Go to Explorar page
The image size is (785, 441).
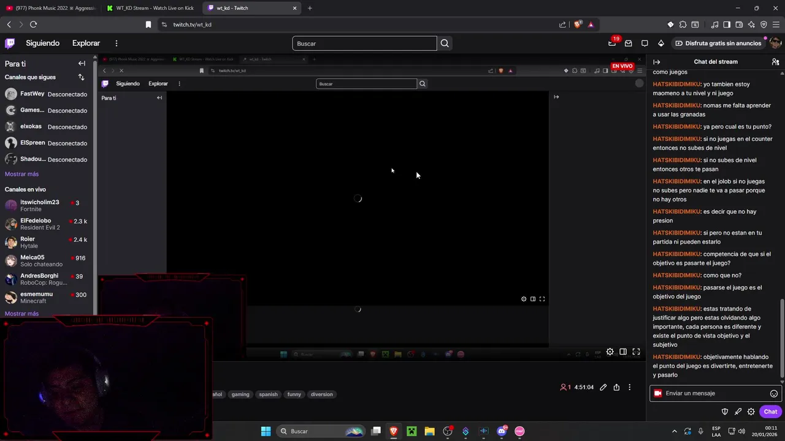pyautogui.click(x=86, y=43)
